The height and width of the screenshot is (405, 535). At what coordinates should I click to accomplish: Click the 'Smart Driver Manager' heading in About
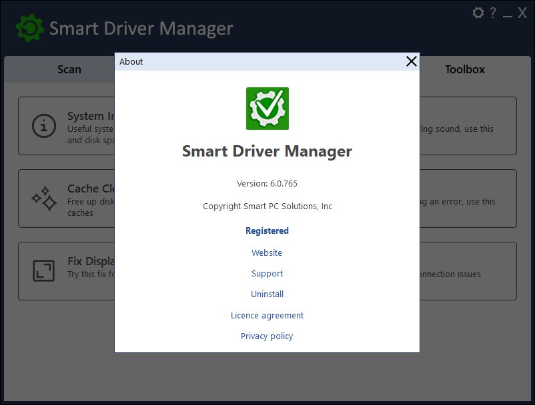pos(267,151)
